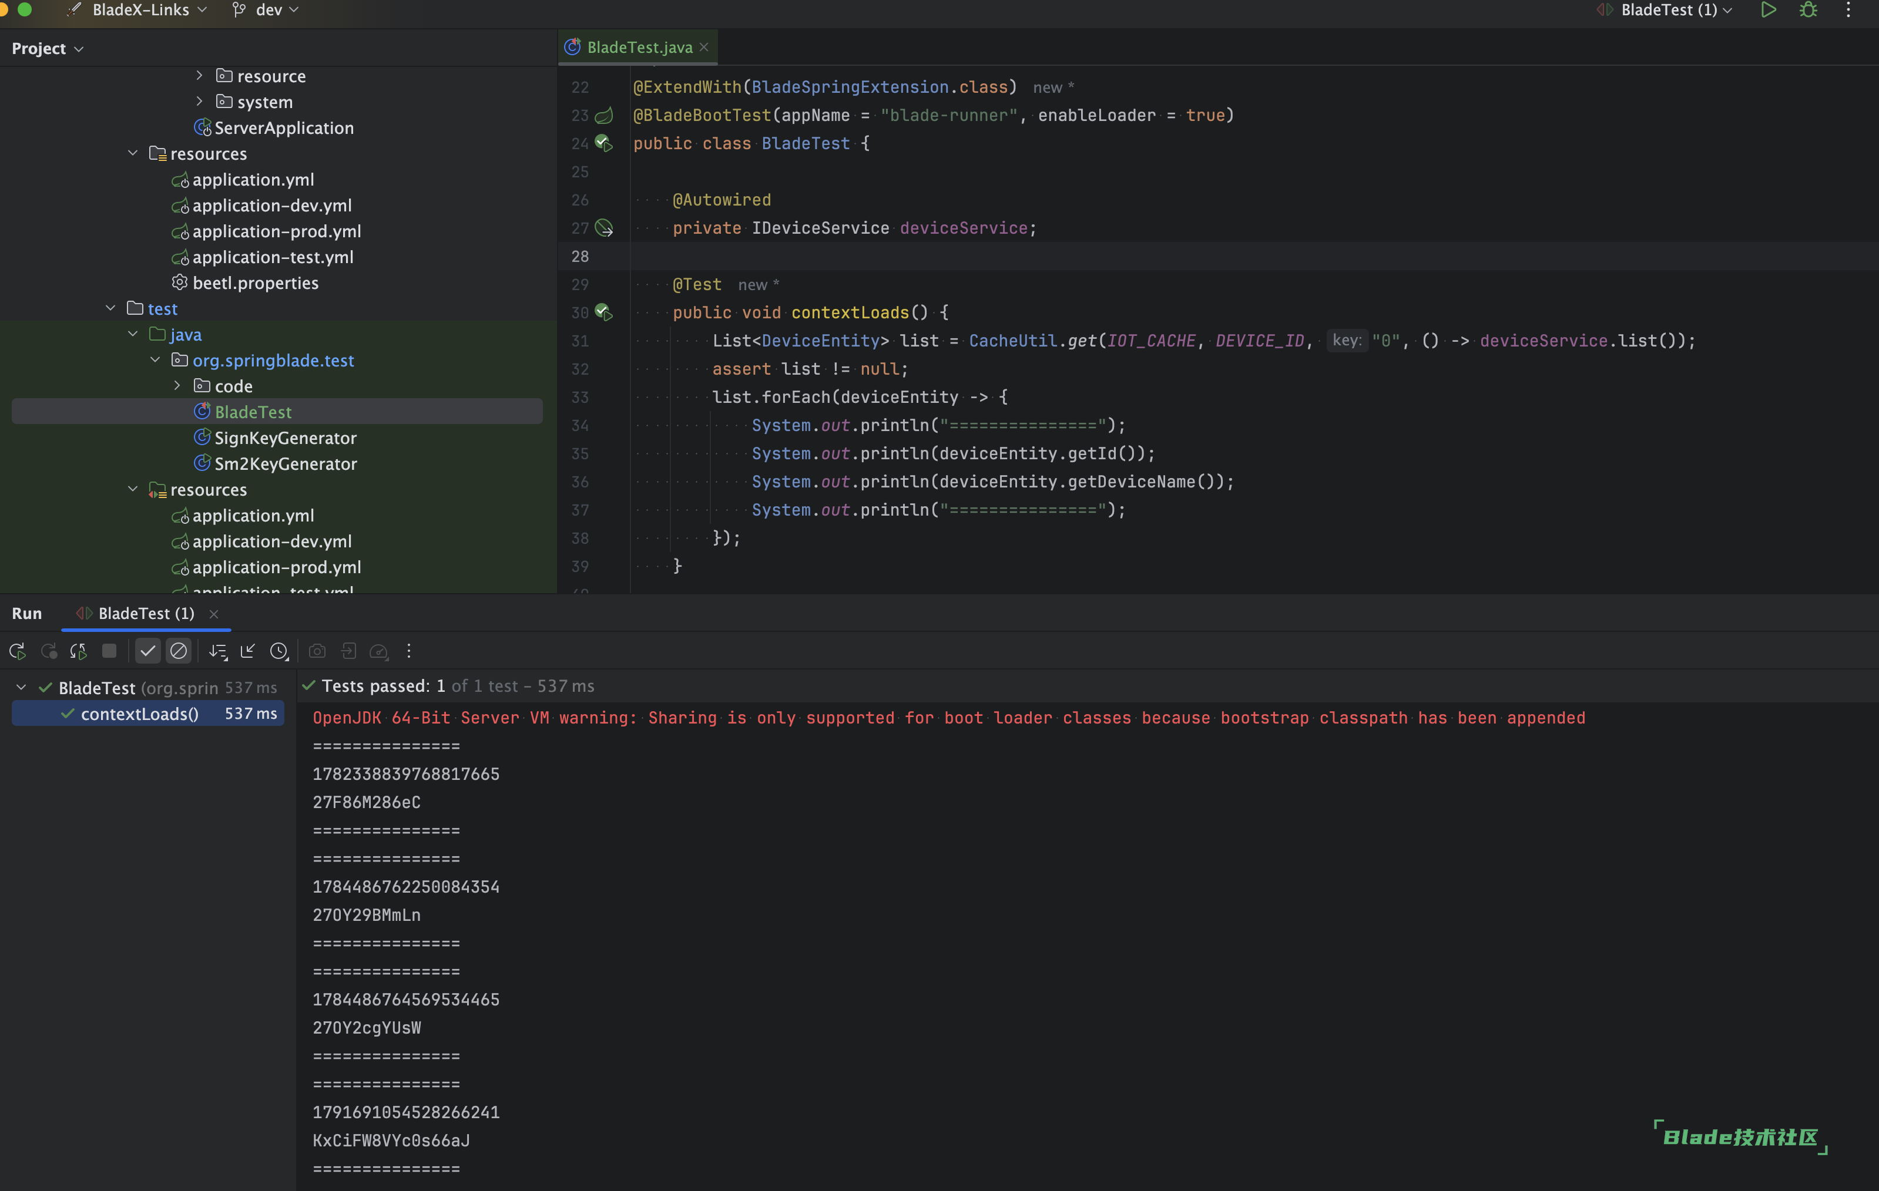
Task: Select contextLoads() test result row
Action: point(147,714)
